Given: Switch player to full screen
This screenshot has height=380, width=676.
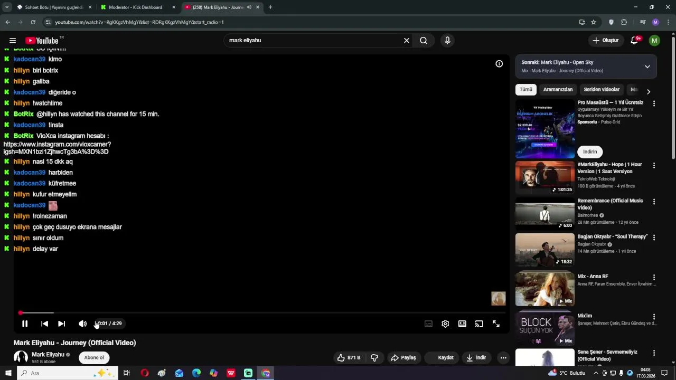Looking at the screenshot, I should tap(496, 324).
